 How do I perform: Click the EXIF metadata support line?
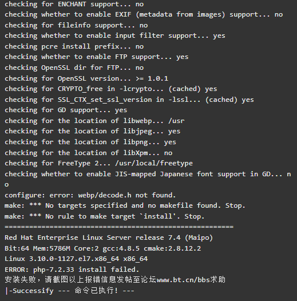pos(144,15)
